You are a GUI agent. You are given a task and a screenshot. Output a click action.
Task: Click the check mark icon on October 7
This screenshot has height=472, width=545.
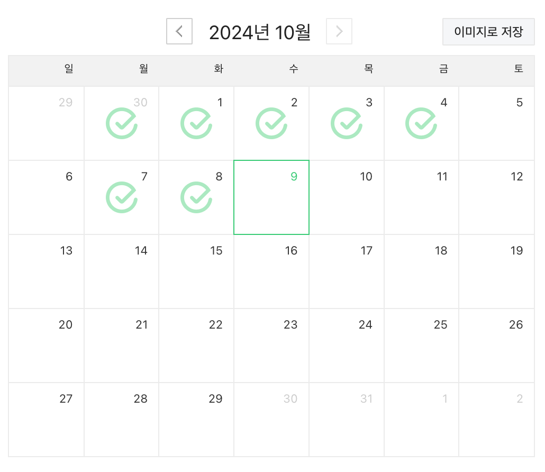coord(122,197)
